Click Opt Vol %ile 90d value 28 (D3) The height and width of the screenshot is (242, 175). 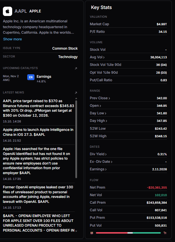[161, 73]
